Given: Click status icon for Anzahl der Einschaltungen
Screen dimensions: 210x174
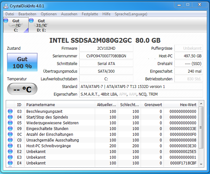Looking at the screenshot, I should pos(10,134).
